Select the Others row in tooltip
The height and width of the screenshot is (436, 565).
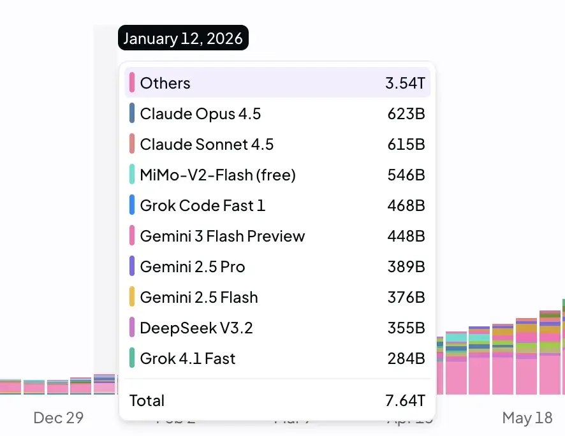(x=277, y=82)
